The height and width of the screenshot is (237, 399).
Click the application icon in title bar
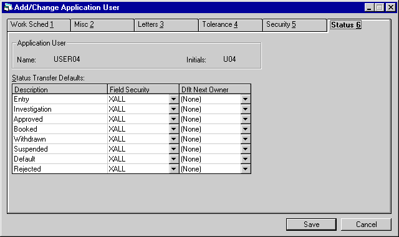click(x=8, y=7)
